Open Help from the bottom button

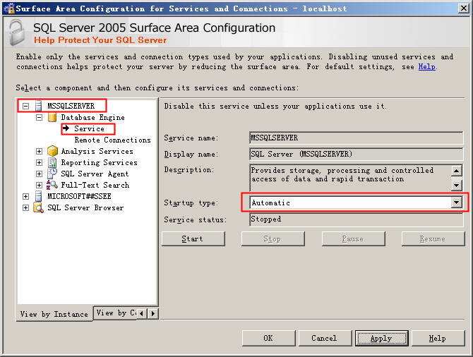(438, 338)
